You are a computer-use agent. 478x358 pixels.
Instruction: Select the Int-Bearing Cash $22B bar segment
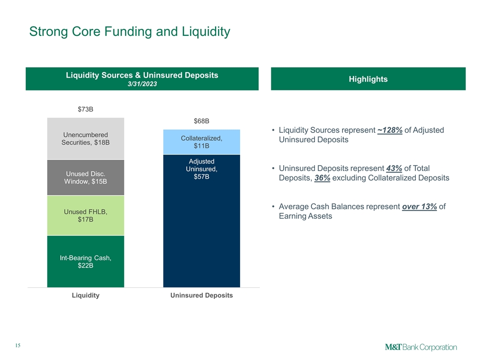[x=85, y=262]
